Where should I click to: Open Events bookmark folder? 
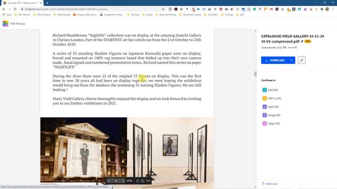pos(147,15)
